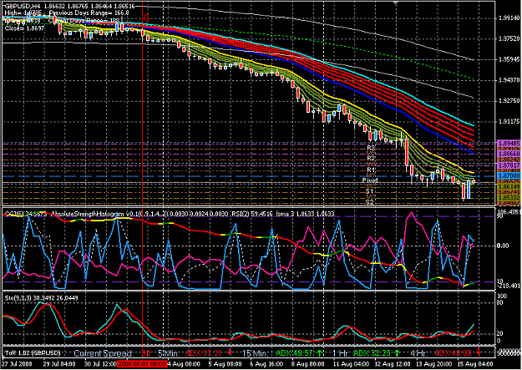Click the '15 Aug 04:00' time axis label
Viewport: 522px width, 370px height.
click(x=475, y=363)
